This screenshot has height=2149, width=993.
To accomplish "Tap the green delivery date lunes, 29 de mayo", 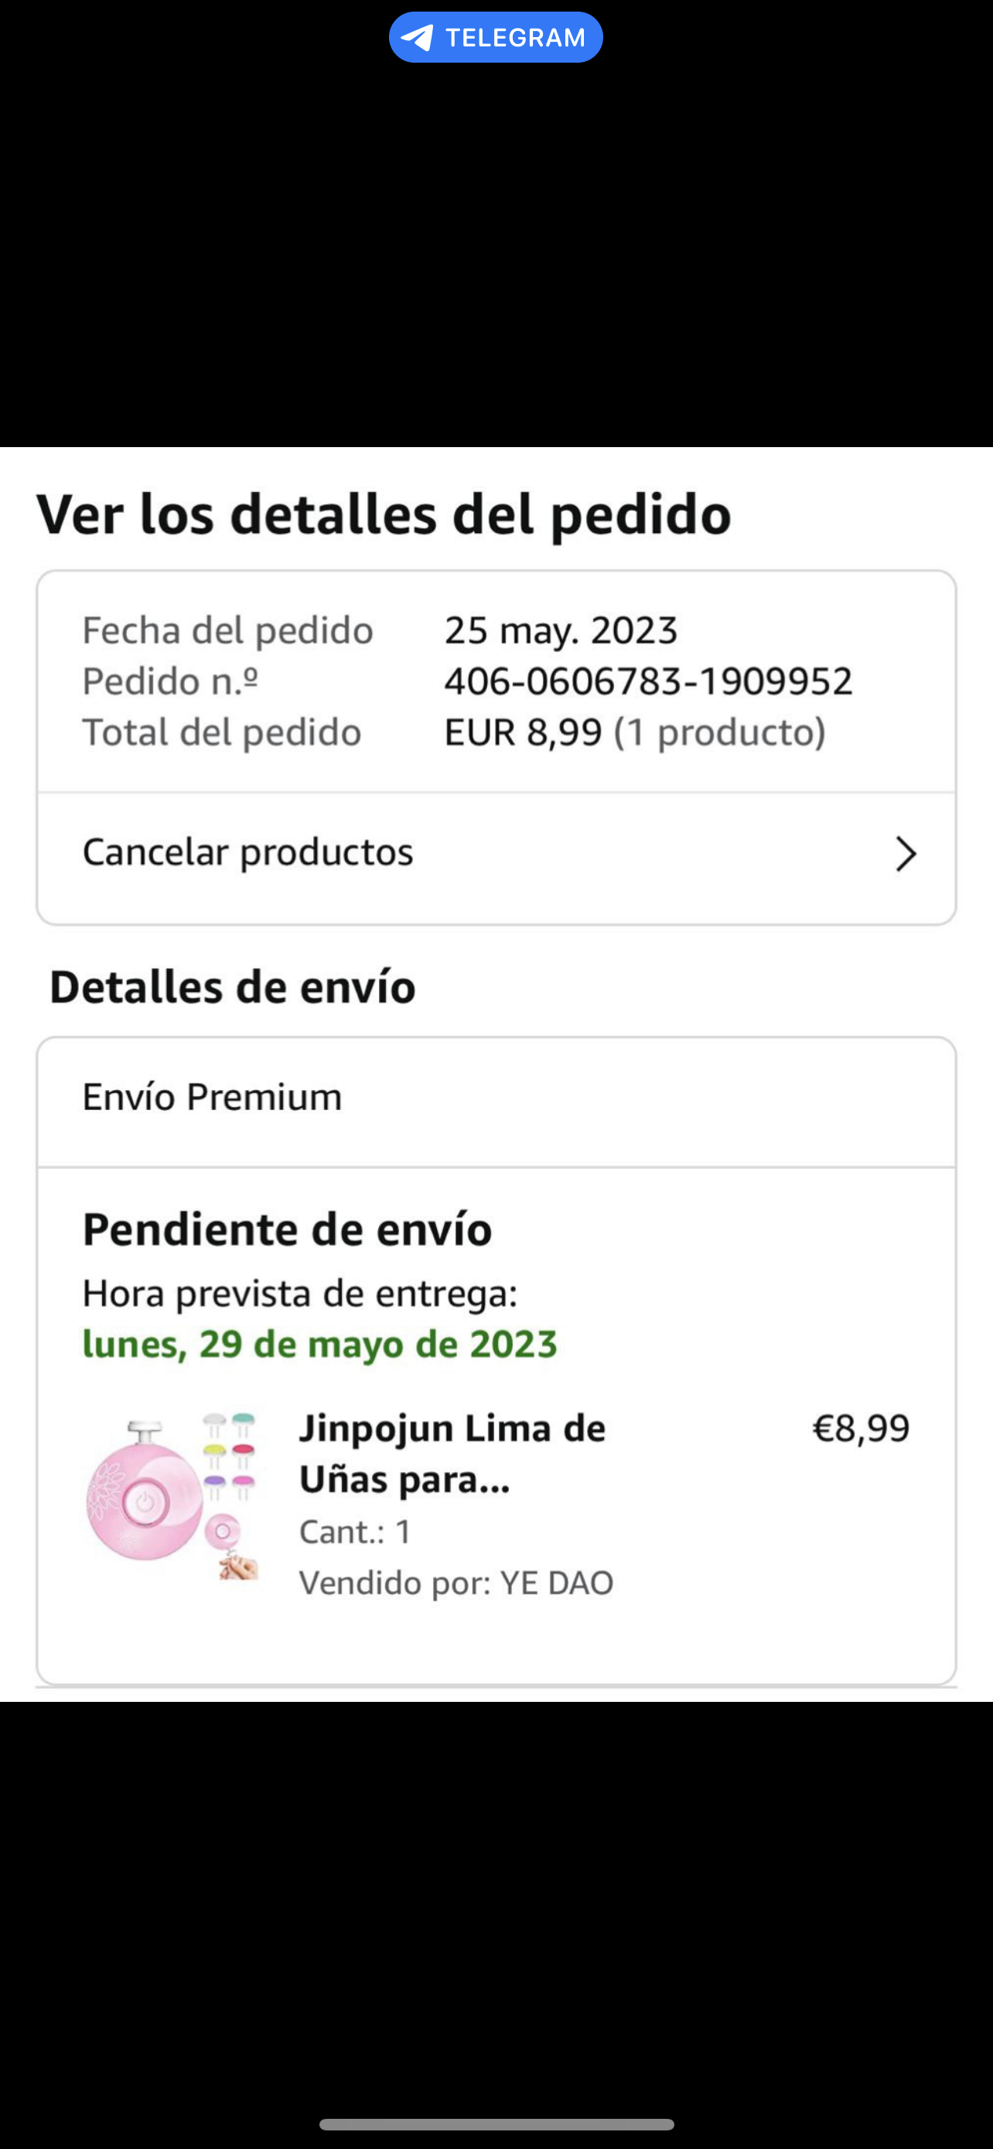I will coord(319,1344).
